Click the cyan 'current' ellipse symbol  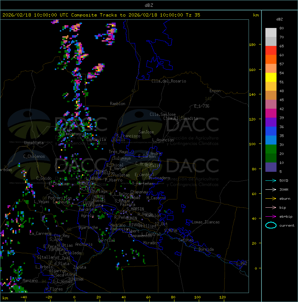coord(271,225)
